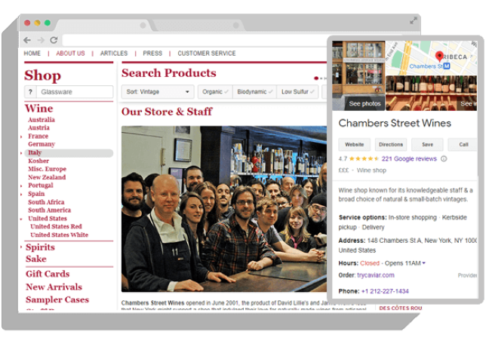This screenshot has width=486, height=362.
Task: Open the Gift Cards link
Action: click(x=48, y=274)
